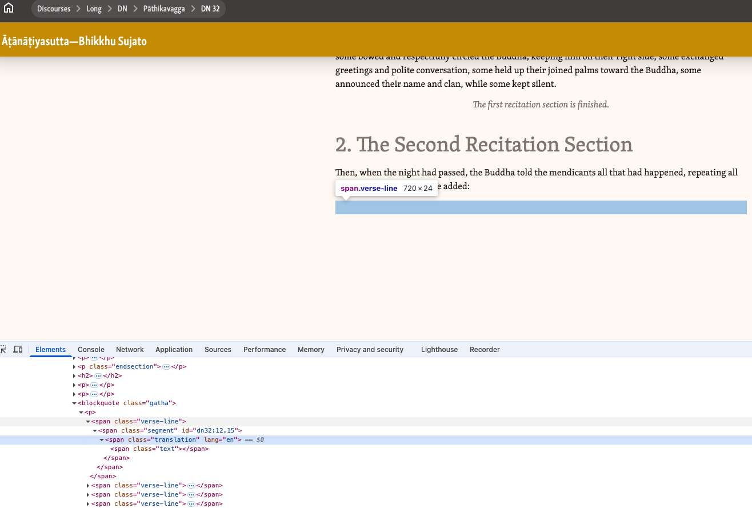Select the empty span class text node
The image size is (752, 508).
pos(159,449)
